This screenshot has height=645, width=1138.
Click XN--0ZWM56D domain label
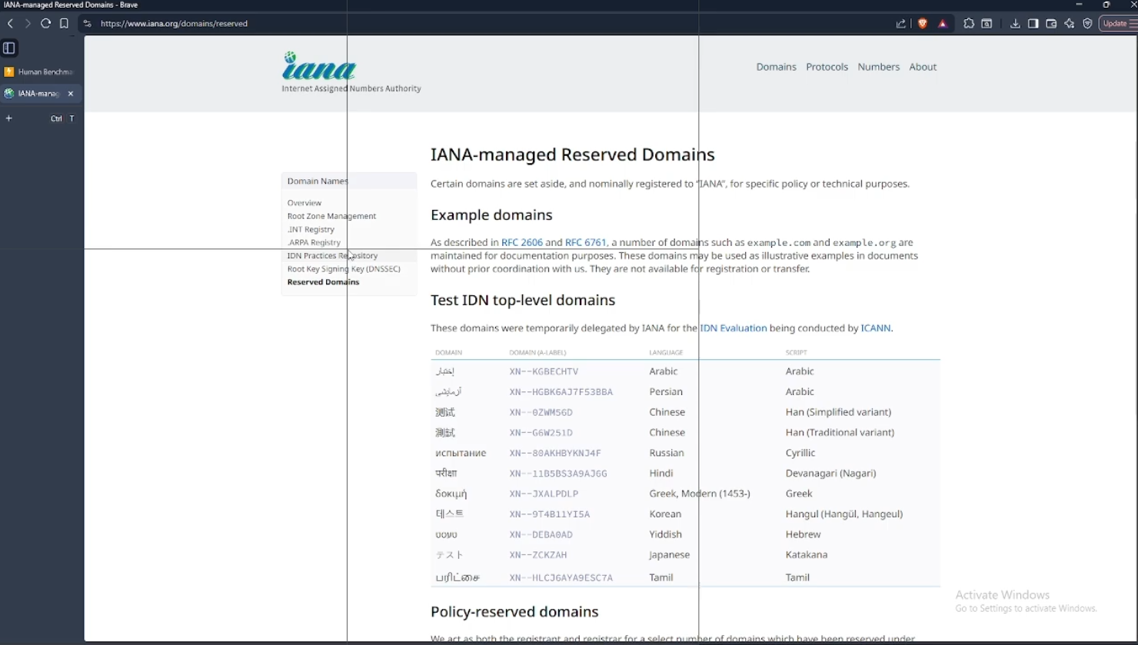pos(541,413)
